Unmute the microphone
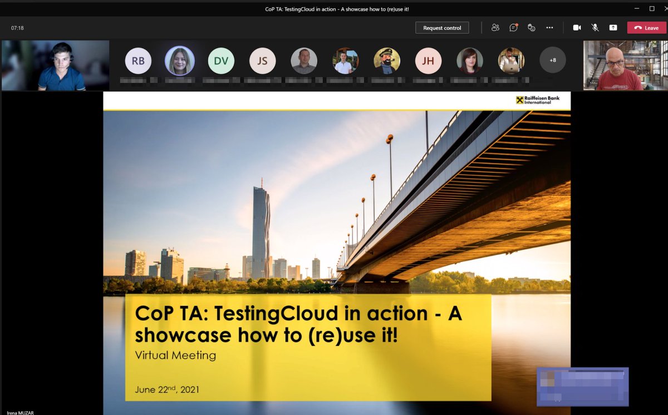 [x=595, y=28]
